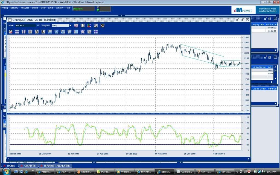Viewport: 280px width, 175px height.
Task: Click the clock showing 1:41 PM
Action: point(272,172)
